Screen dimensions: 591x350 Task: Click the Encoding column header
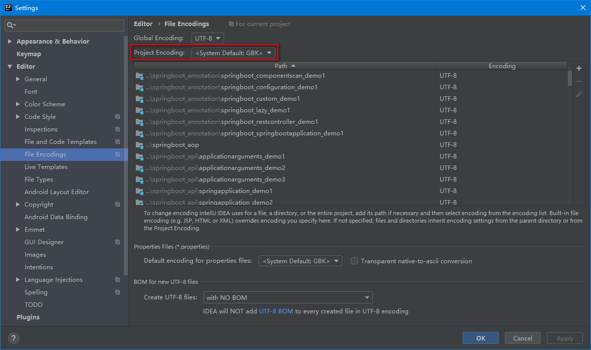tap(502, 66)
